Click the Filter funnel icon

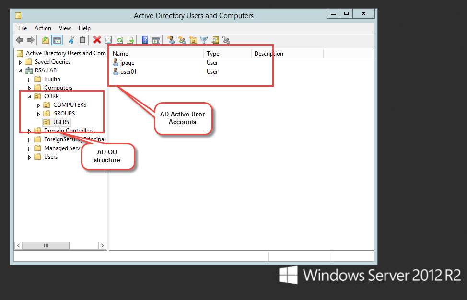(204, 40)
